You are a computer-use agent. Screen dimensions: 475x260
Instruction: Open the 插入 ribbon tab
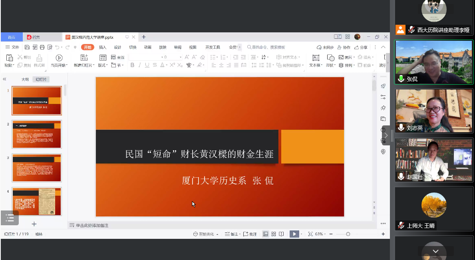click(x=103, y=47)
